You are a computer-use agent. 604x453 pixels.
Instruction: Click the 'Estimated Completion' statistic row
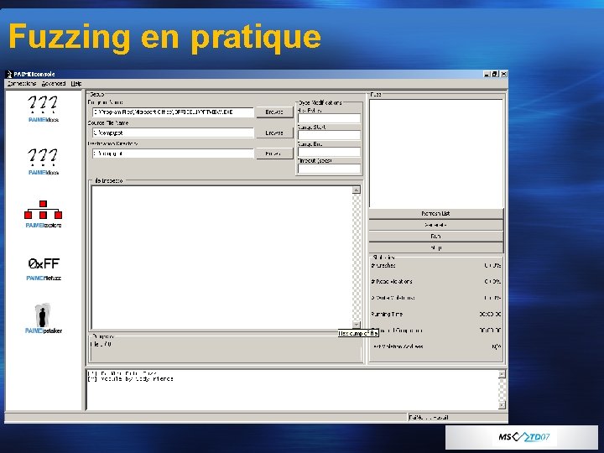435,331
